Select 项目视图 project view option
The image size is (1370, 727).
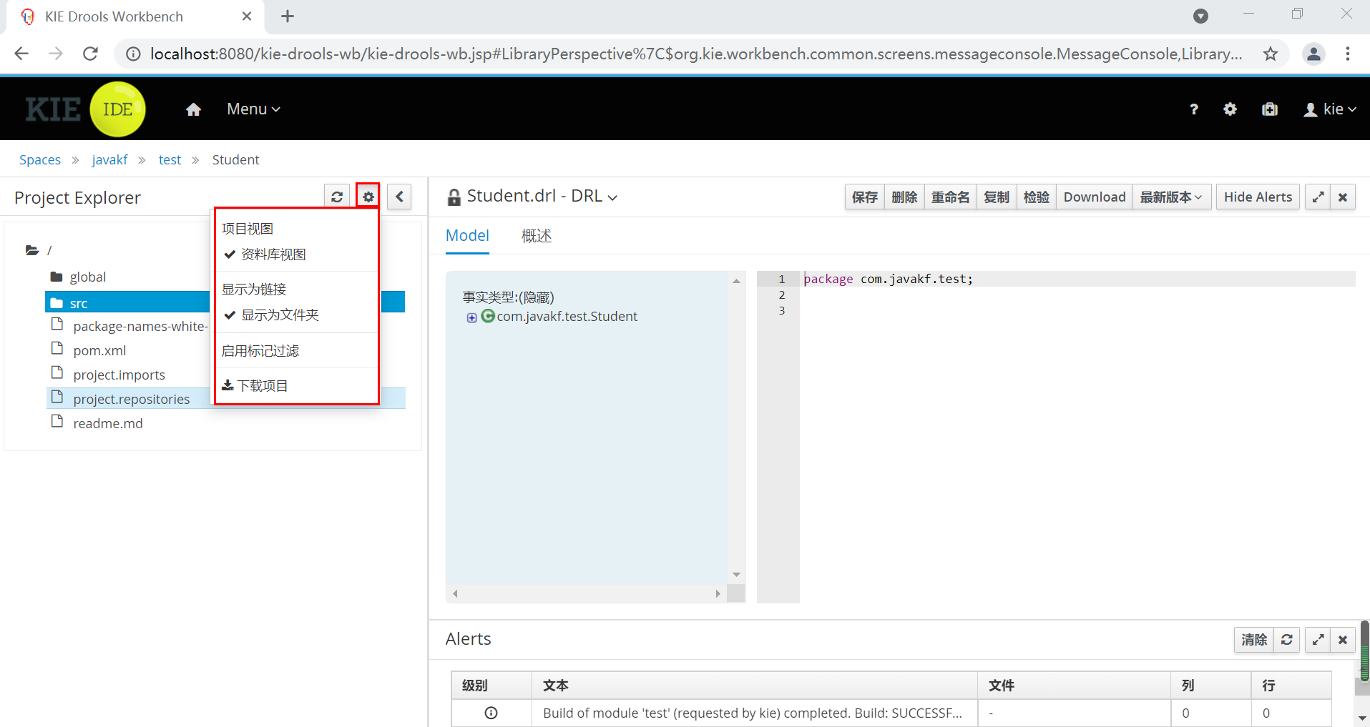[x=248, y=229]
